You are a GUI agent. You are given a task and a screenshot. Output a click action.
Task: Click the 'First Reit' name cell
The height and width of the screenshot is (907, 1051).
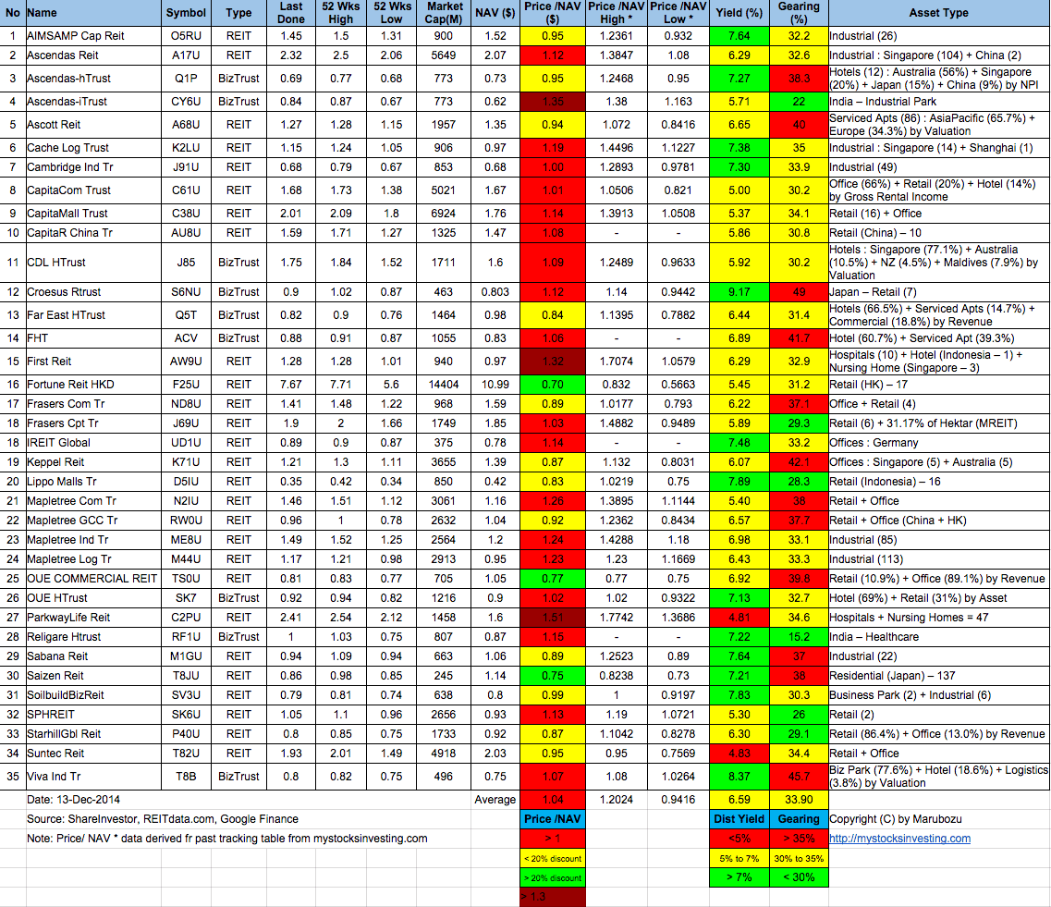pos(93,362)
